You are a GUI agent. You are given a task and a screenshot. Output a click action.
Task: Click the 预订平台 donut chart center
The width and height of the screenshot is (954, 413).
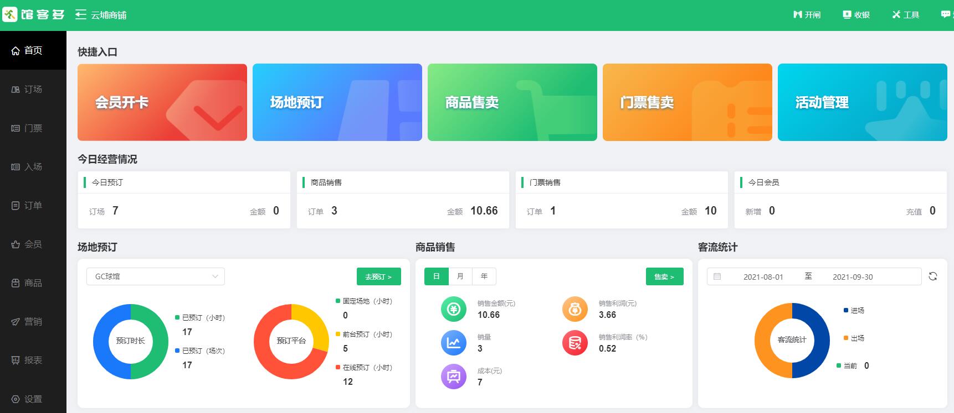click(291, 341)
